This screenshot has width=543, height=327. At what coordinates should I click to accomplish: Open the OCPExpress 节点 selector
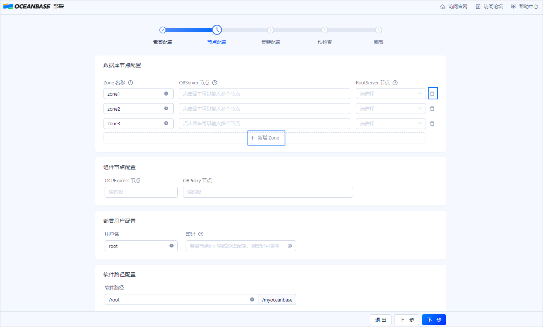tap(141, 192)
